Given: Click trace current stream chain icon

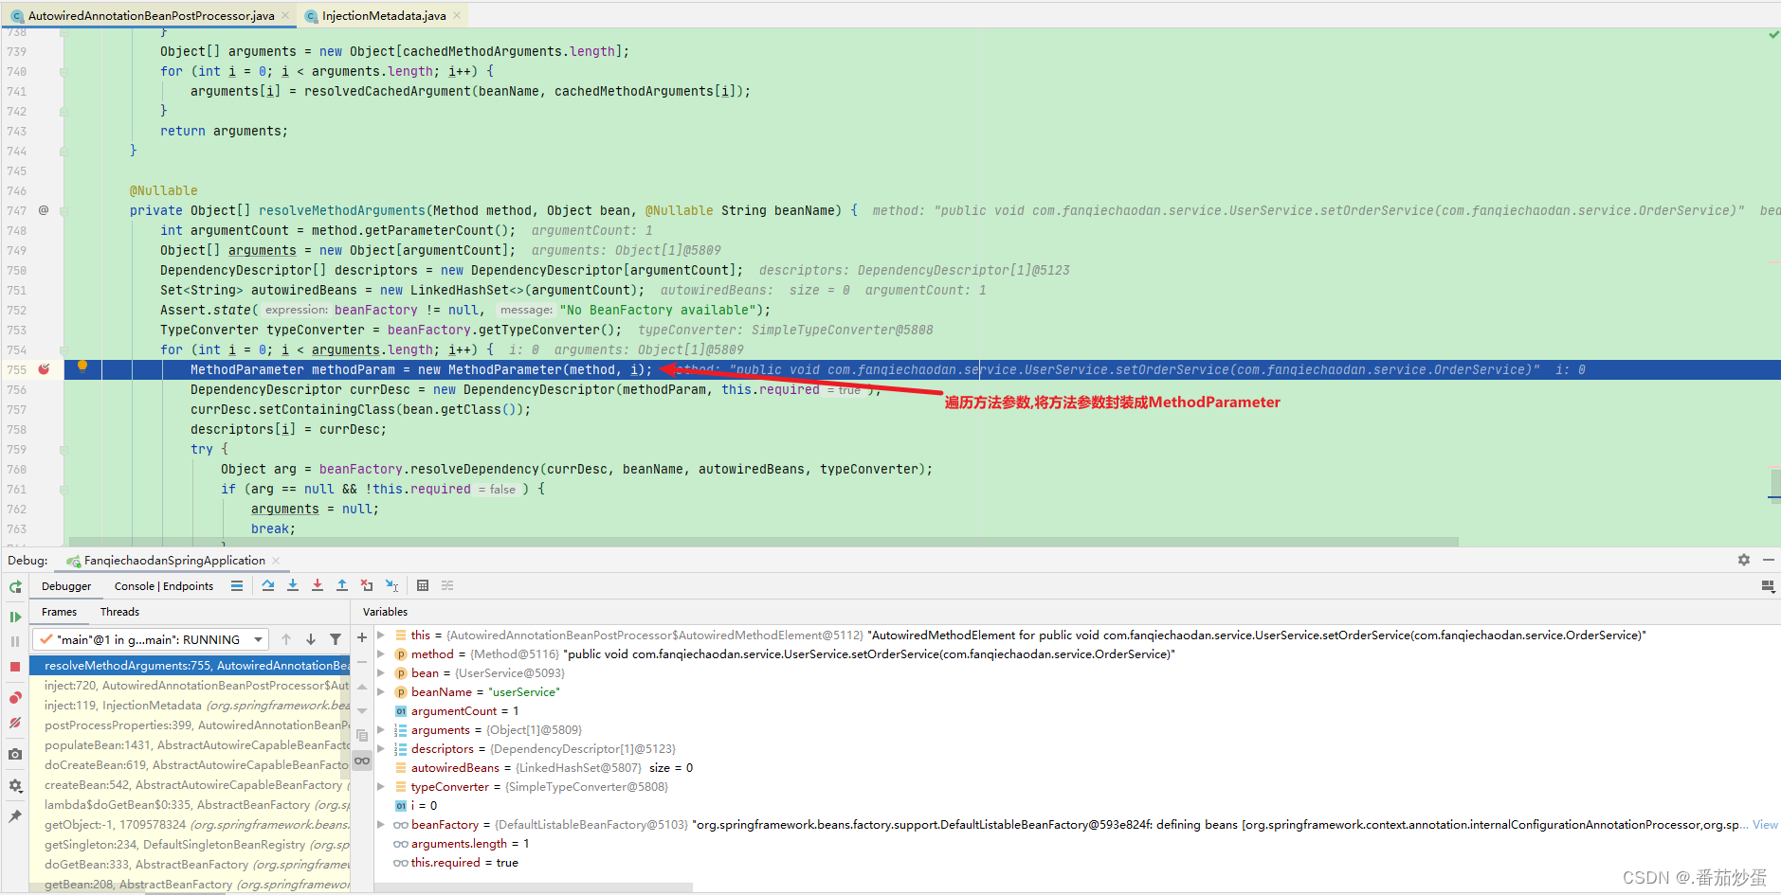Looking at the screenshot, I should [x=447, y=586].
